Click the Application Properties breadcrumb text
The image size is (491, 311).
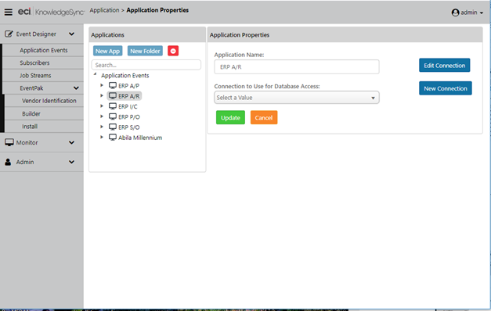(157, 10)
